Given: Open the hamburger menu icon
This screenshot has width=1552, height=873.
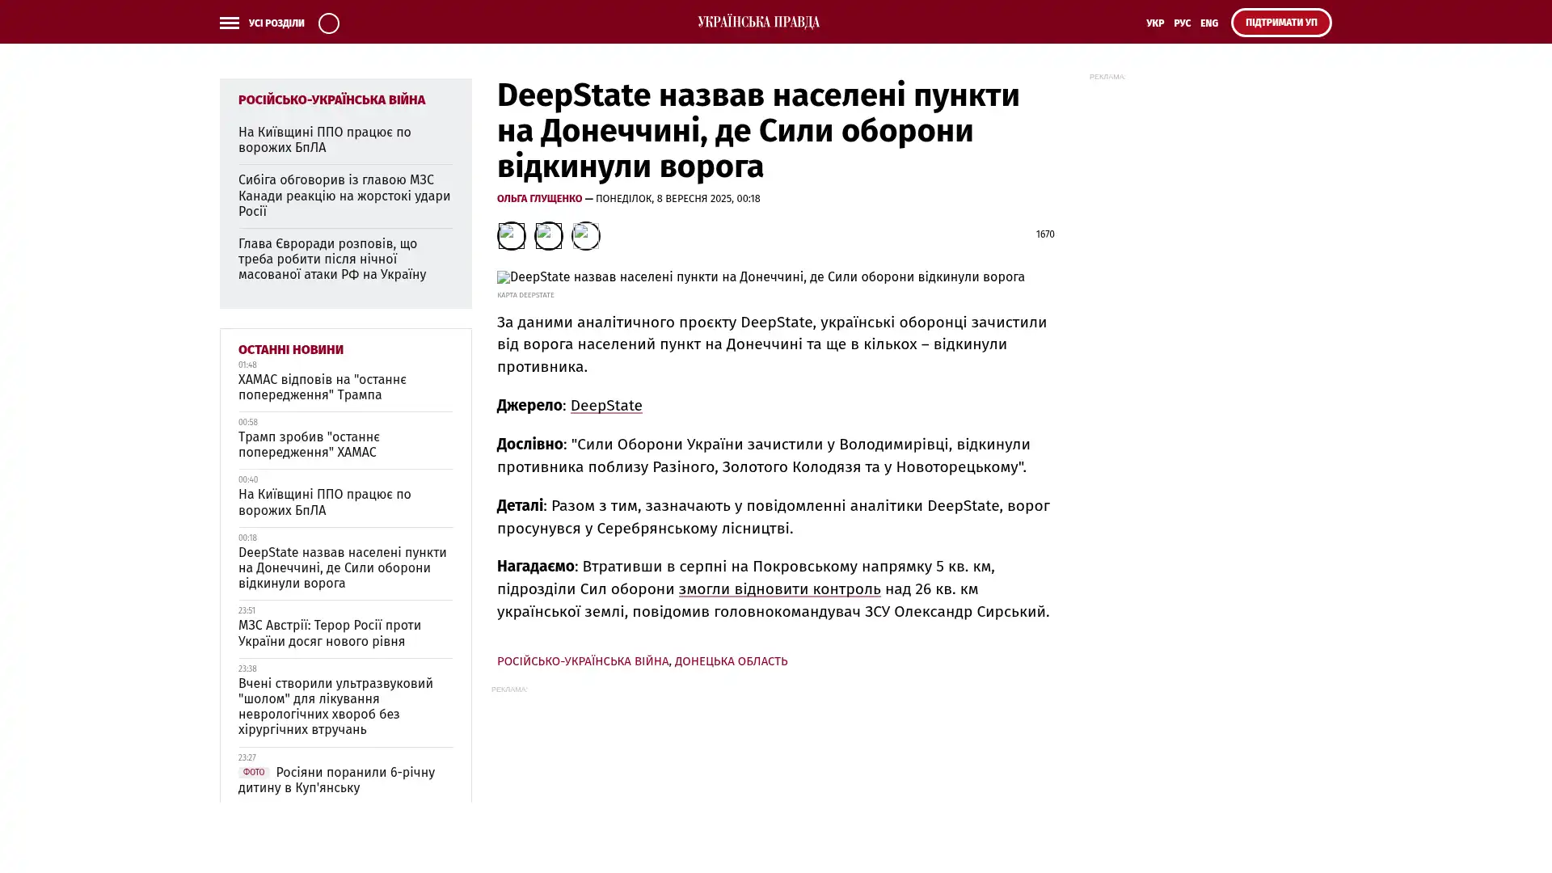Looking at the screenshot, I should click(229, 23).
